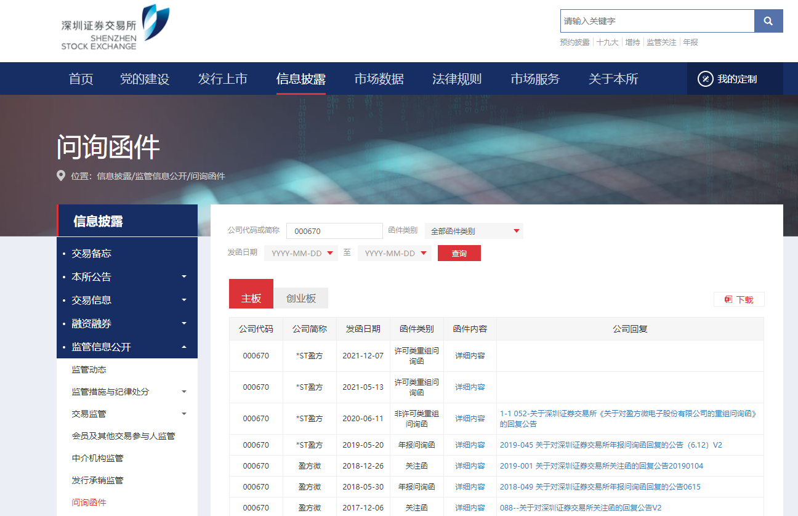This screenshot has width=798, height=516.
Task: Open the 1-1 052 重组问询函 reply announcement
Action: coord(628,419)
